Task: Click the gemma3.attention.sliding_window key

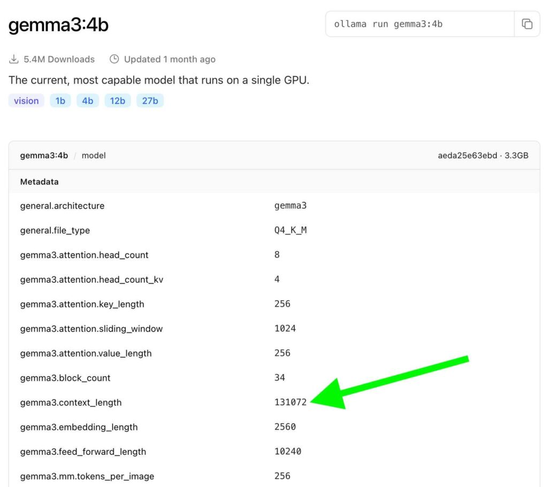Action: (91, 329)
